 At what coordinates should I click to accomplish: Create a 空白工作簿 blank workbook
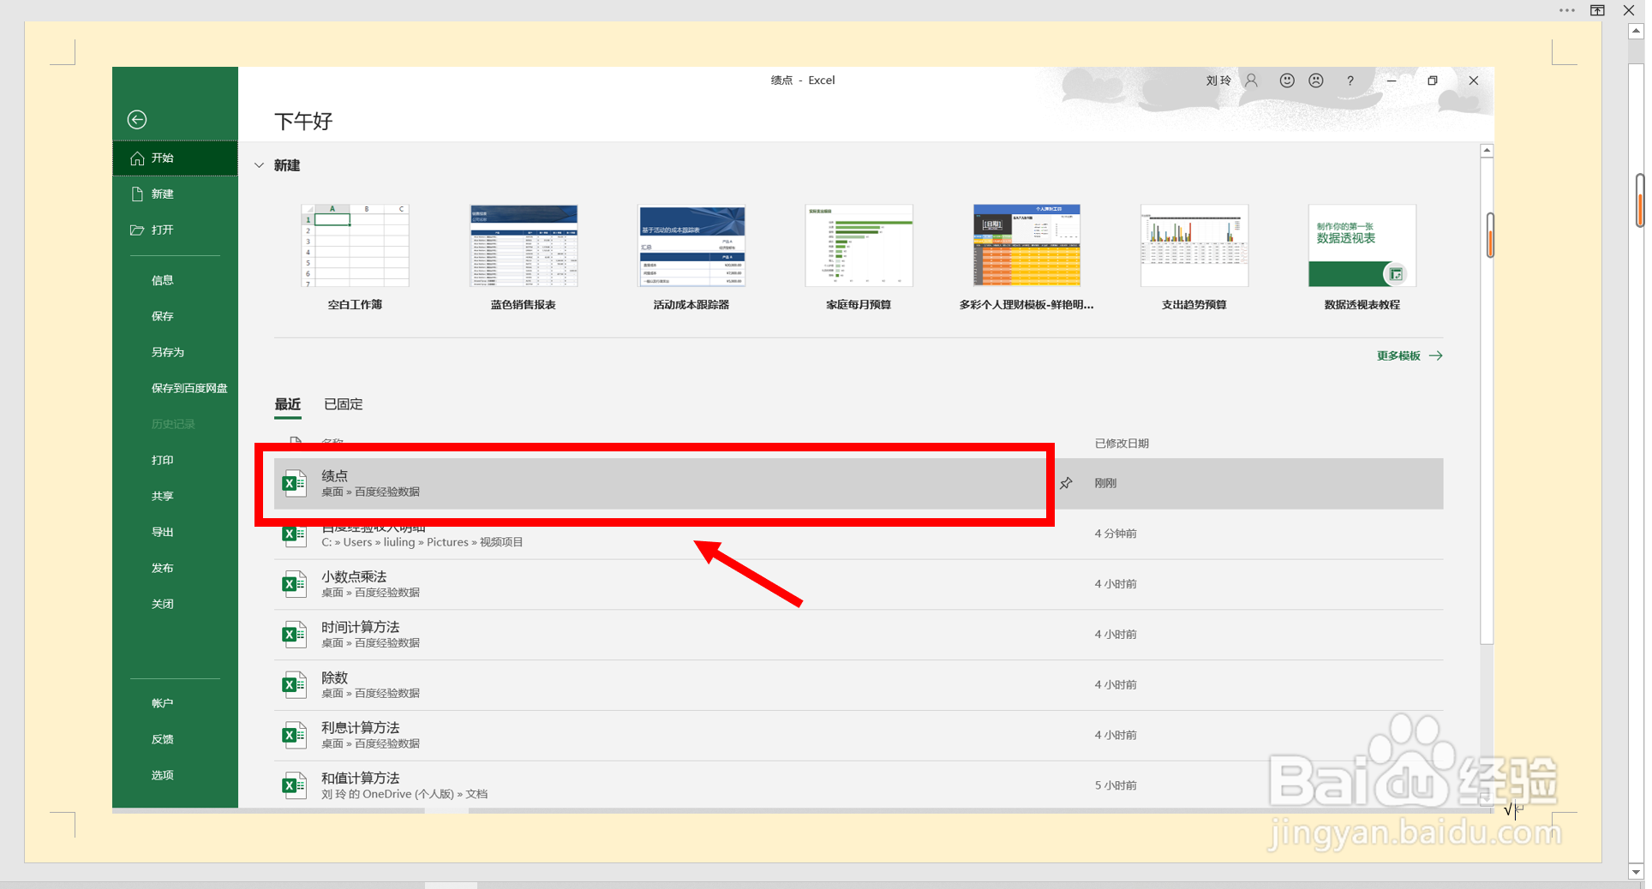[355, 257]
